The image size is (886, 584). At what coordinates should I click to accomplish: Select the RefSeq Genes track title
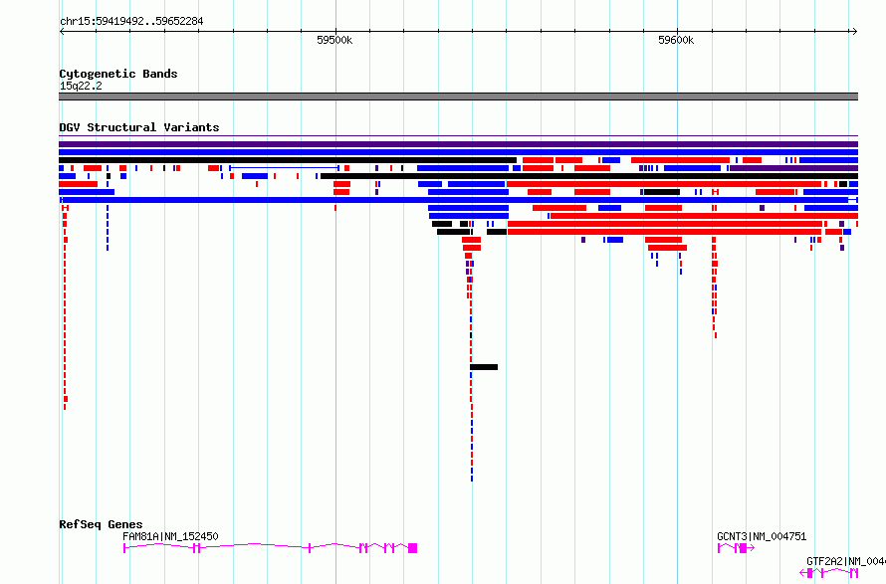click(101, 524)
